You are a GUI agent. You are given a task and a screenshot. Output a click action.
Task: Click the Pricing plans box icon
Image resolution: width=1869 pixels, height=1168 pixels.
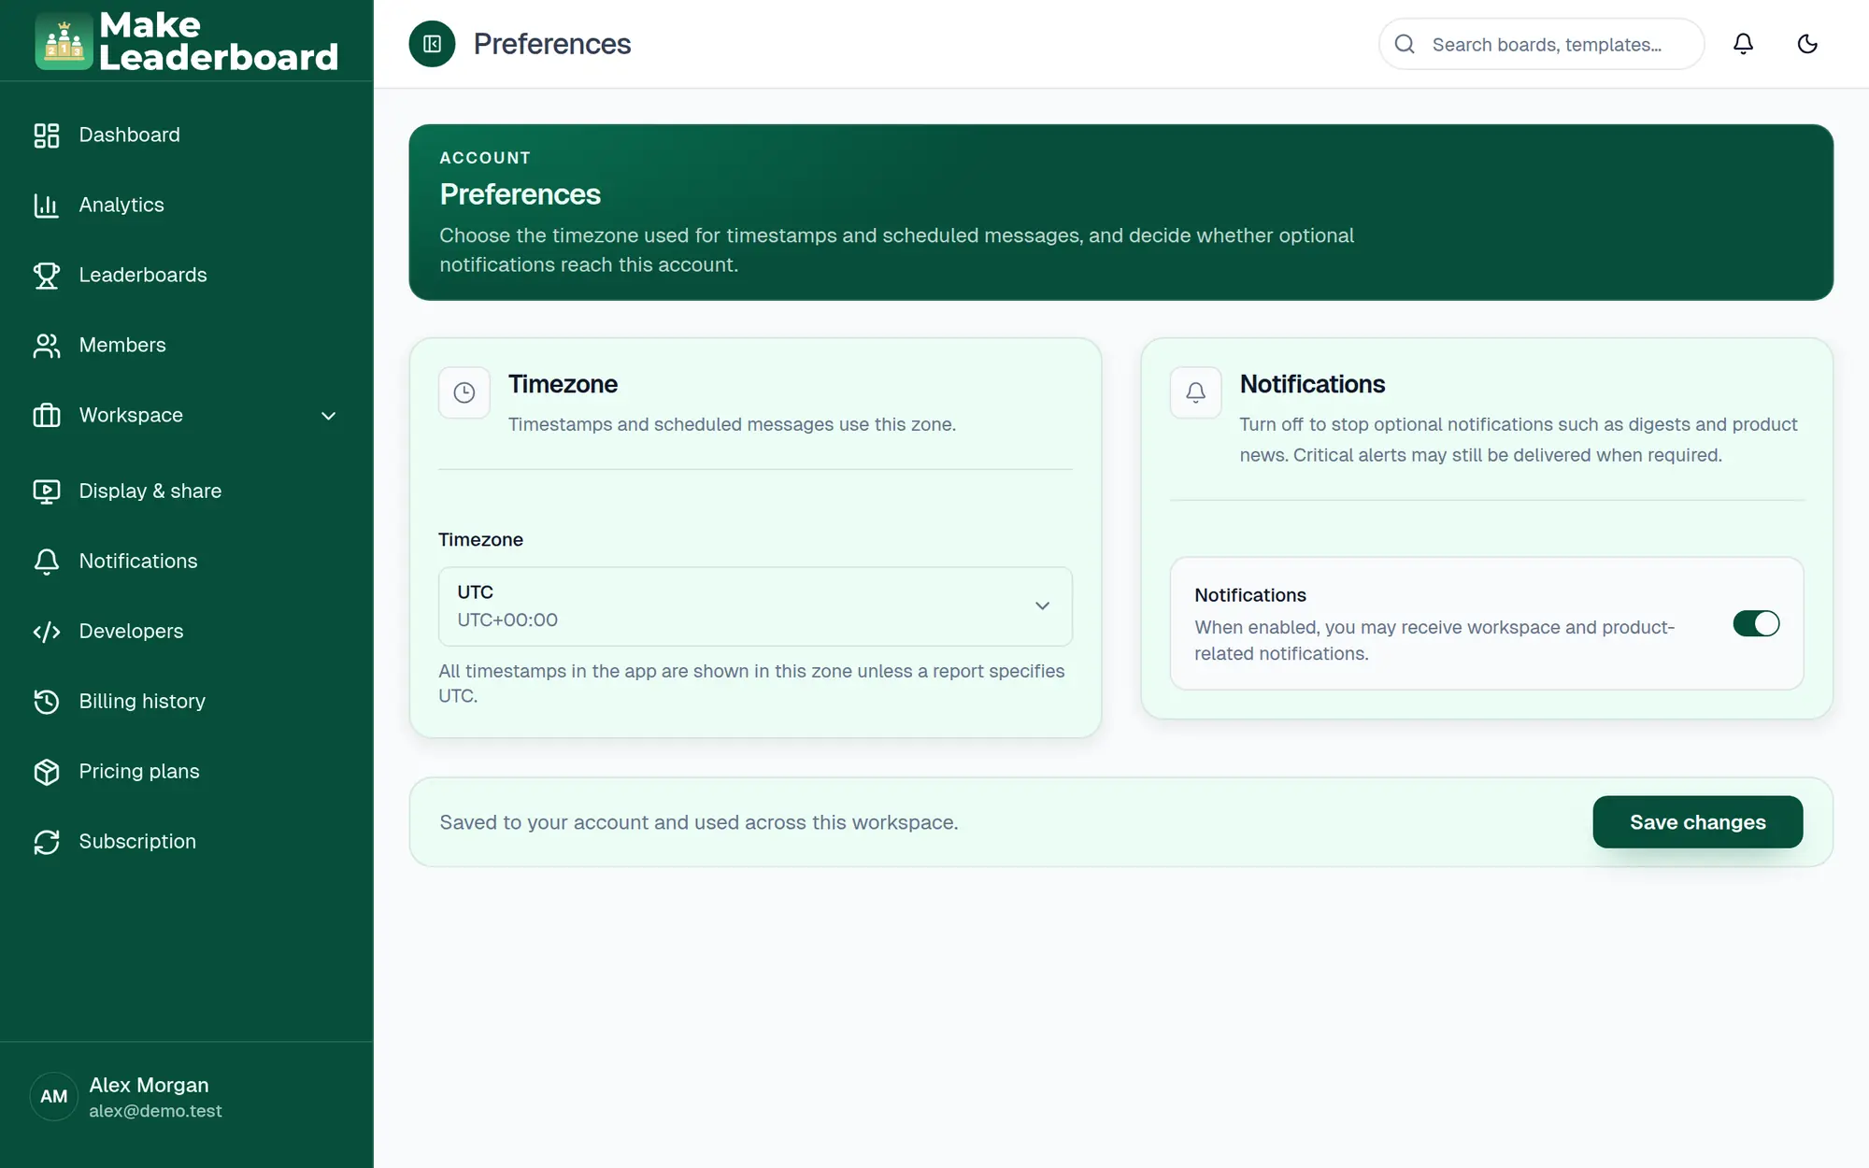47,772
